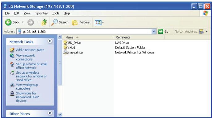Open the Help menu
The height and width of the screenshot is (118, 213).
pyautogui.click(x=67, y=13)
